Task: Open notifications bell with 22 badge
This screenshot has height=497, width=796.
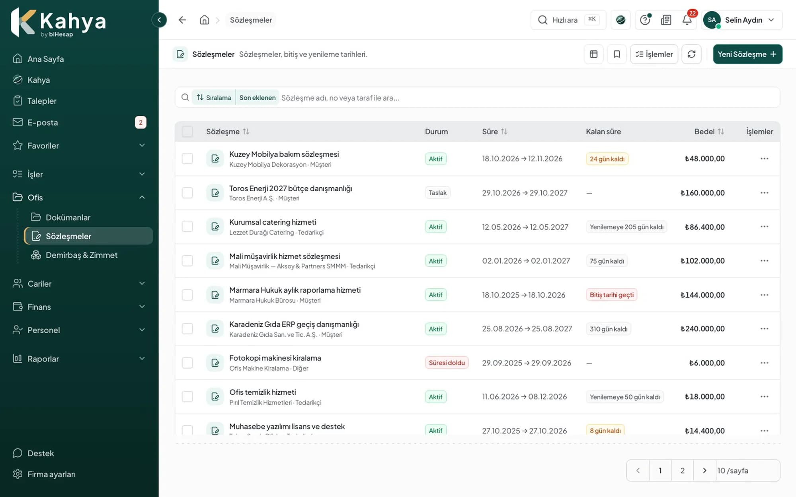Action: (x=687, y=20)
